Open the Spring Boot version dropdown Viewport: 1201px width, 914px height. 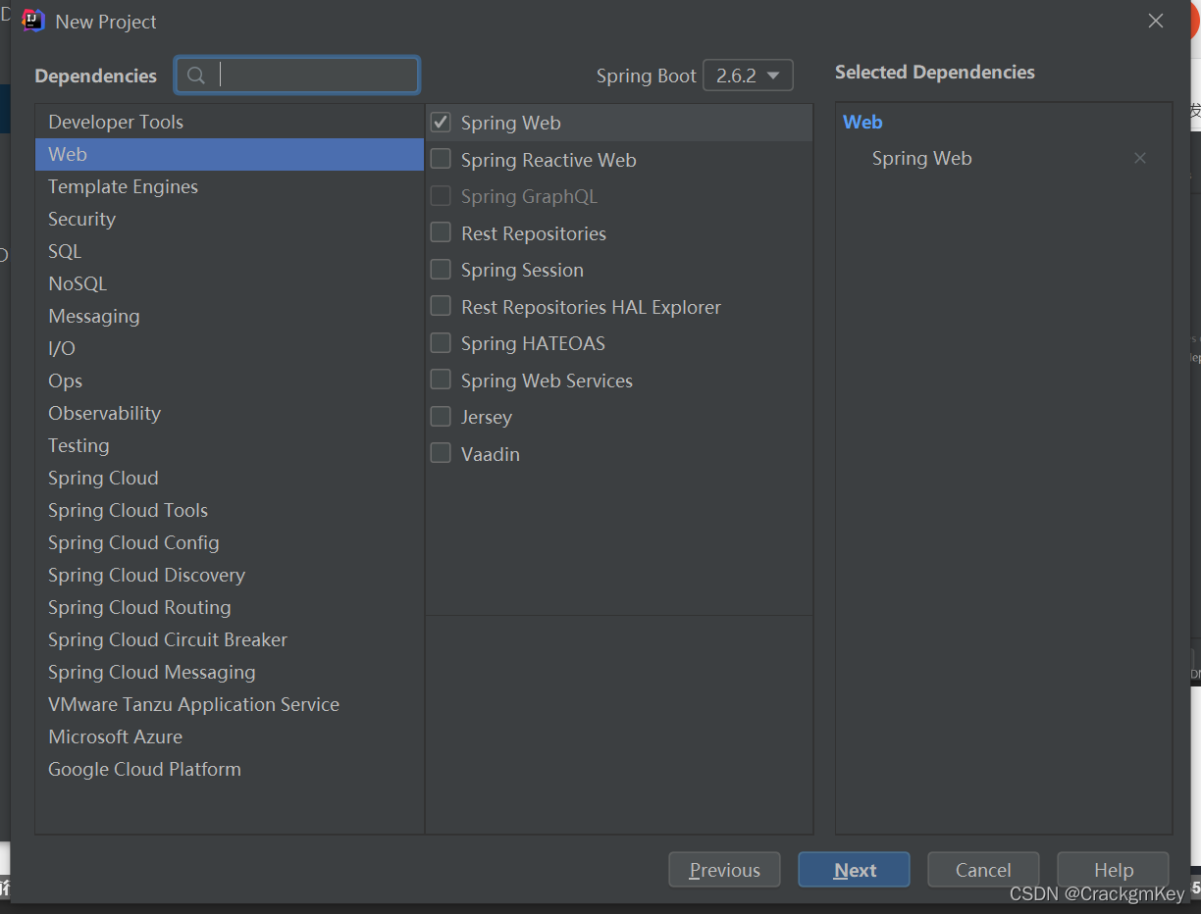point(748,76)
